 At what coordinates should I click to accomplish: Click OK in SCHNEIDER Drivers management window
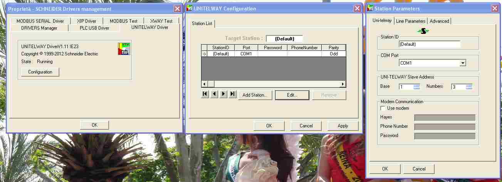[94, 125]
